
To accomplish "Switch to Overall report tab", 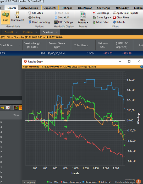I will (x=9, y=32).
